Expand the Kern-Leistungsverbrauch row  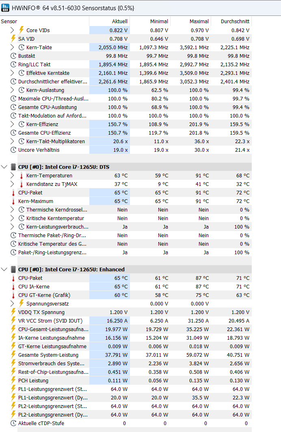[12, 227]
